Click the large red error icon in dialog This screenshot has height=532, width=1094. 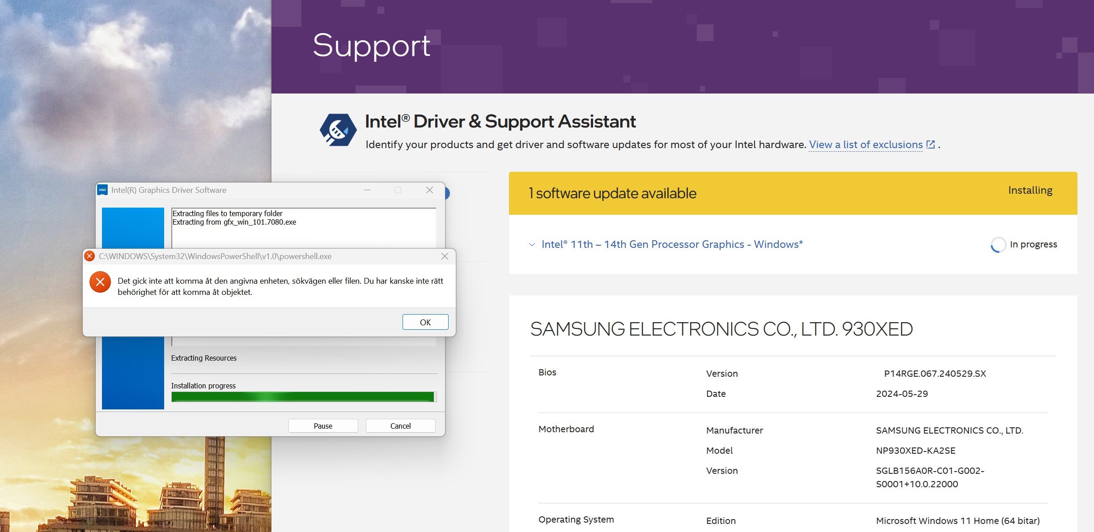pyautogui.click(x=100, y=282)
